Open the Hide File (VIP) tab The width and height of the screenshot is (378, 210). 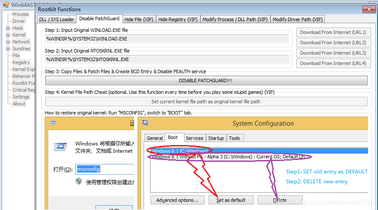pos(139,19)
